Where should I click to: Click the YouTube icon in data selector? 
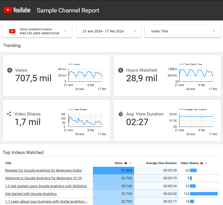[12, 31]
